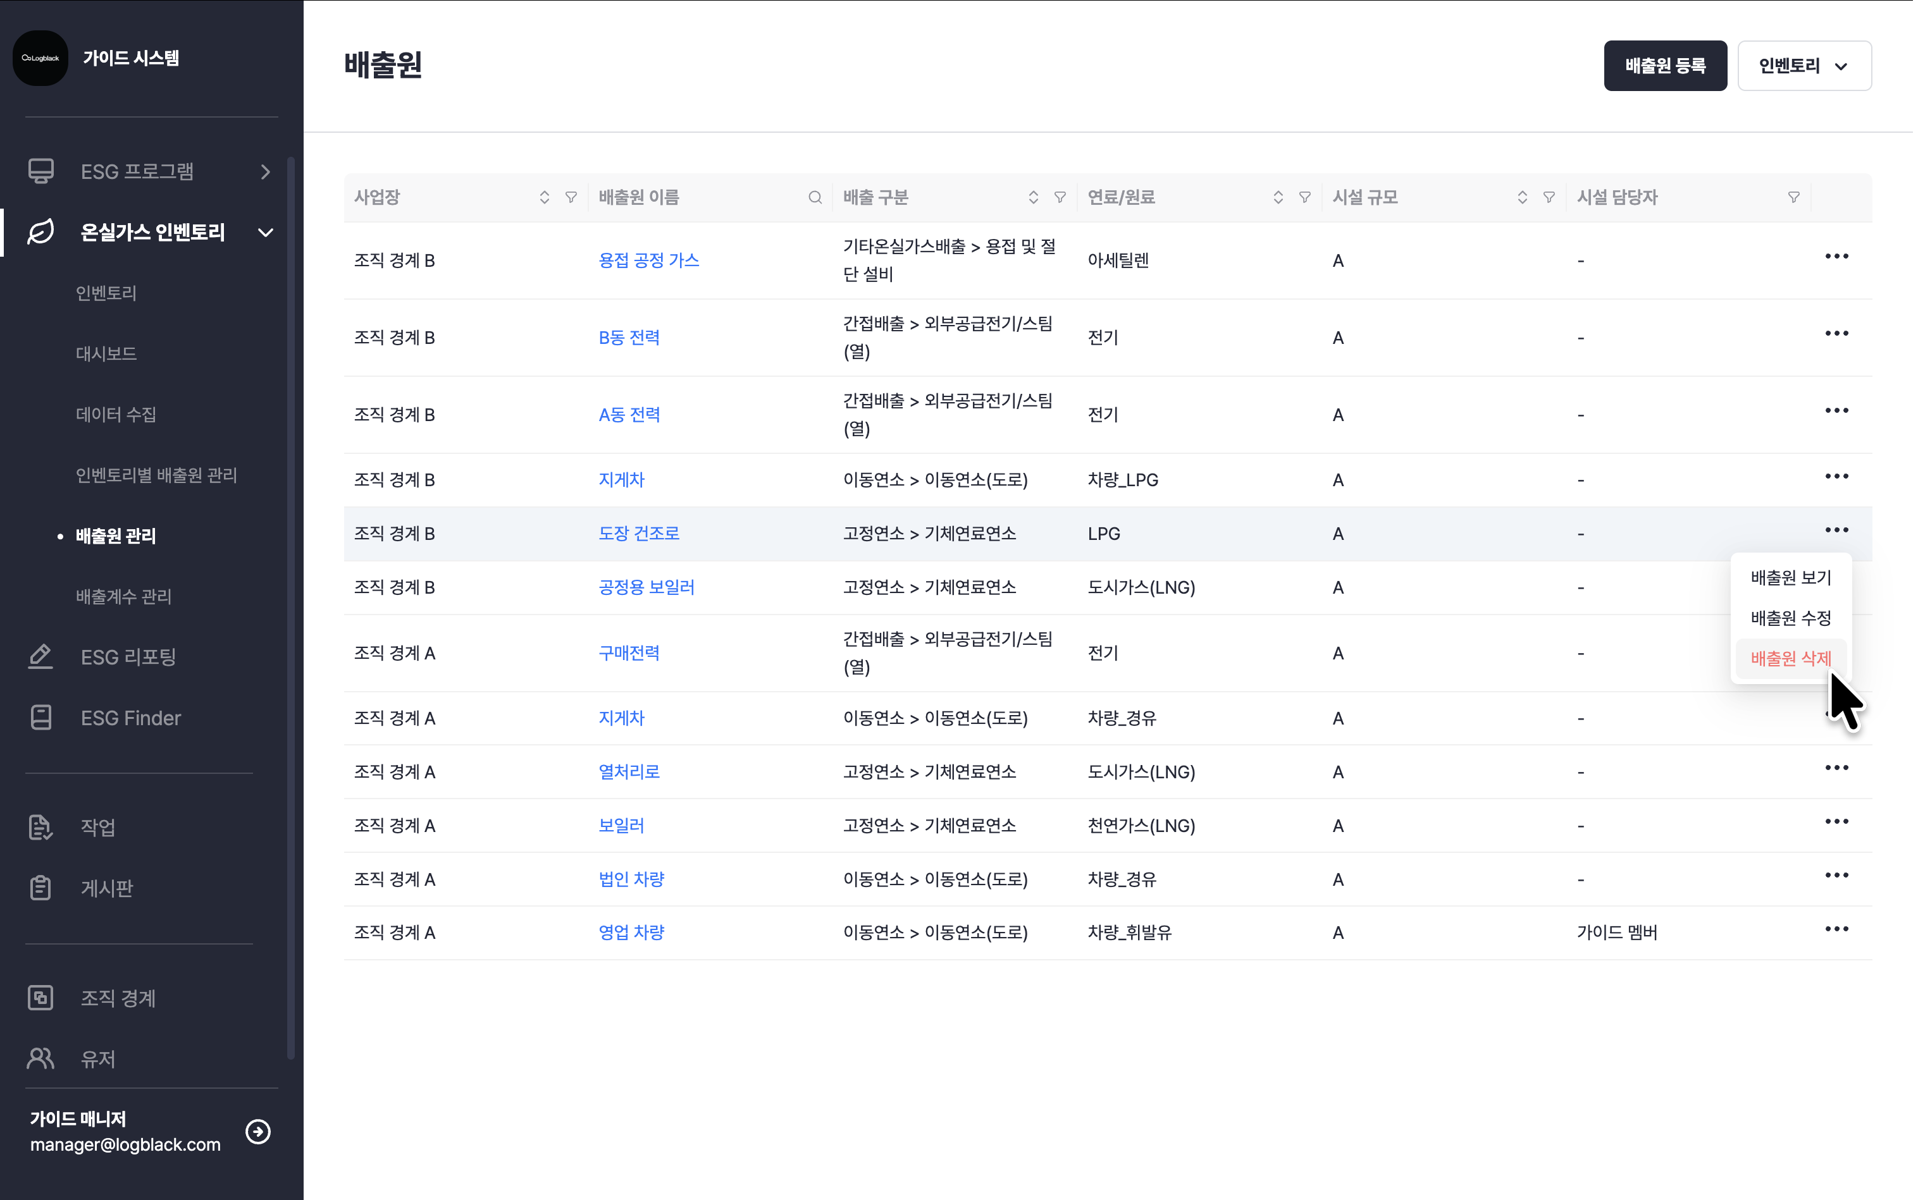Click the filter icon in 사업장 column
This screenshot has height=1200, width=1918.
[x=571, y=198]
